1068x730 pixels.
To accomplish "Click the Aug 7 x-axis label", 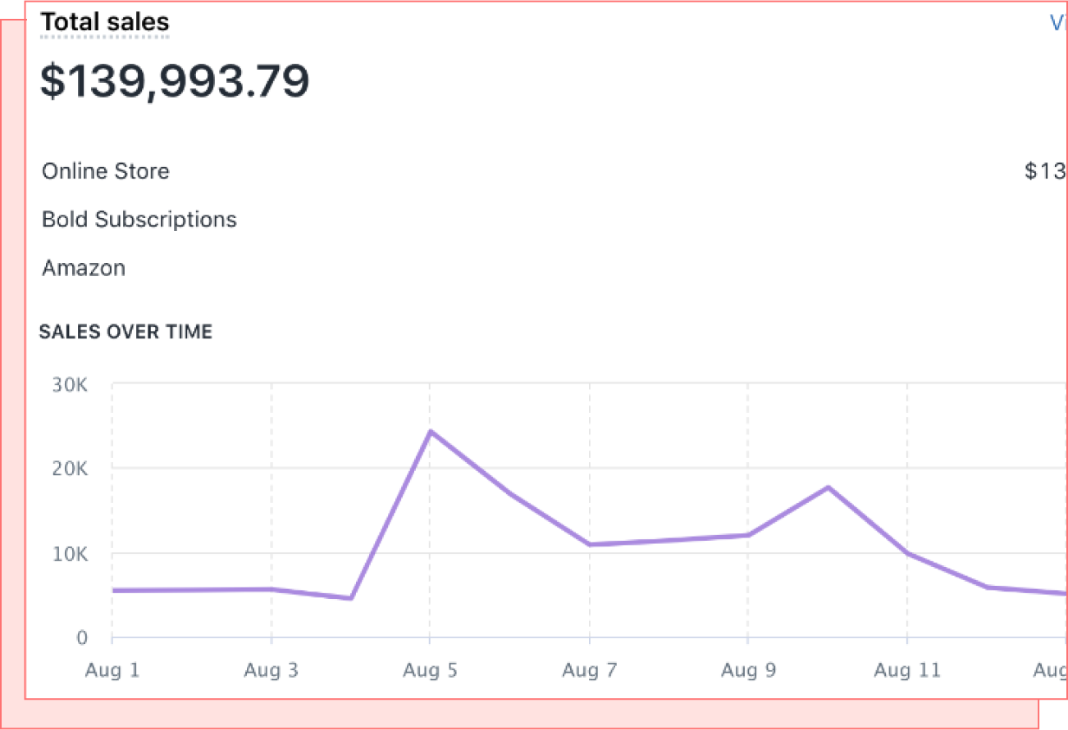I will coord(589,670).
